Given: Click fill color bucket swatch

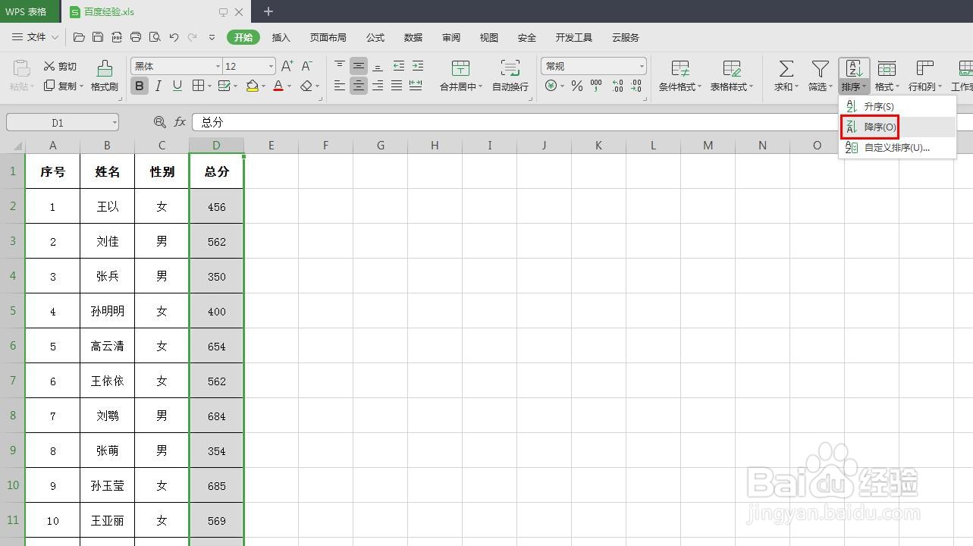Looking at the screenshot, I should (x=253, y=86).
